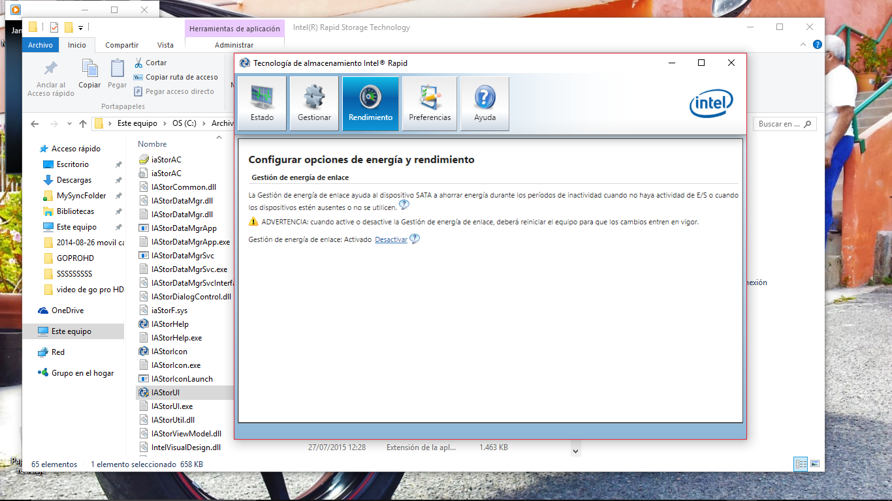Switch to large icons view toggle
Viewport: 892px width, 501px height.
point(814,464)
